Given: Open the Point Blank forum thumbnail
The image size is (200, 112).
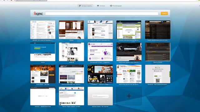Looking at the screenshot, I should 129,52.
